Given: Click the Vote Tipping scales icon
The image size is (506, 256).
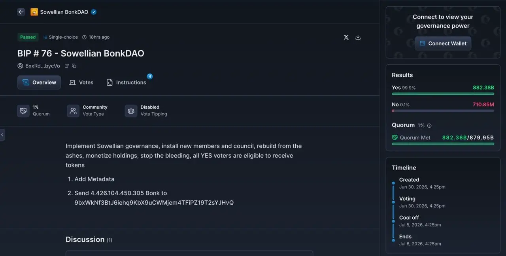Looking at the screenshot, I should [131, 111].
